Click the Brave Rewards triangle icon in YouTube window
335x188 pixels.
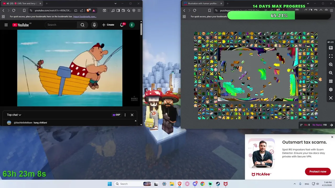[x=94, y=10]
